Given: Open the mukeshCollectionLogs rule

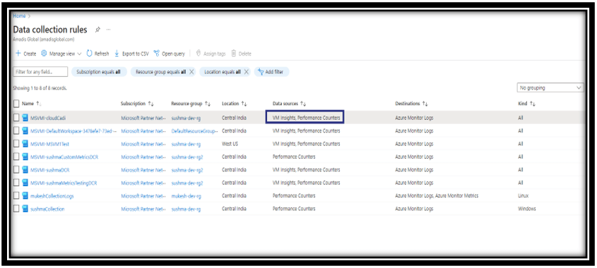Looking at the screenshot, I should tap(52, 196).
